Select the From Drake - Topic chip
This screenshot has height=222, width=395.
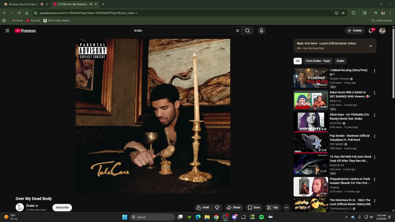(x=318, y=61)
